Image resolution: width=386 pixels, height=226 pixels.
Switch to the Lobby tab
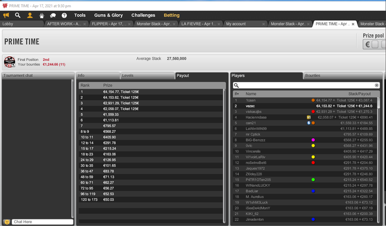22,24
